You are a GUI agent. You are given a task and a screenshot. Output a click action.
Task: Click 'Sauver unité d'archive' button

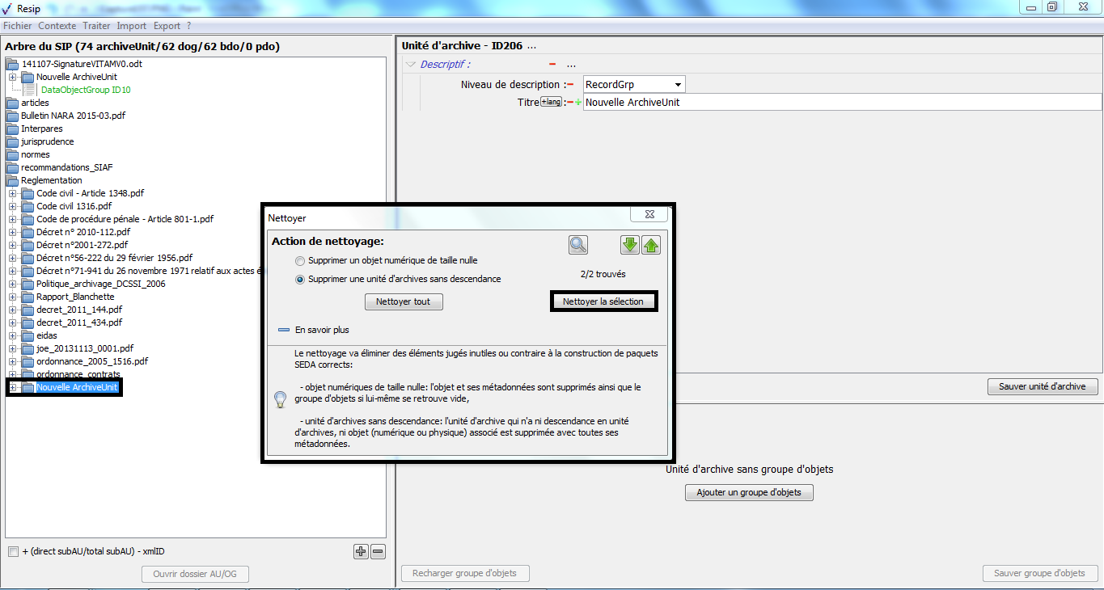(1042, 386)
